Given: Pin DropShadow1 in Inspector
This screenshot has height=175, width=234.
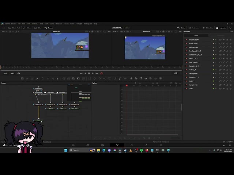Looking at the screenshot, I should tap(224, 40).
